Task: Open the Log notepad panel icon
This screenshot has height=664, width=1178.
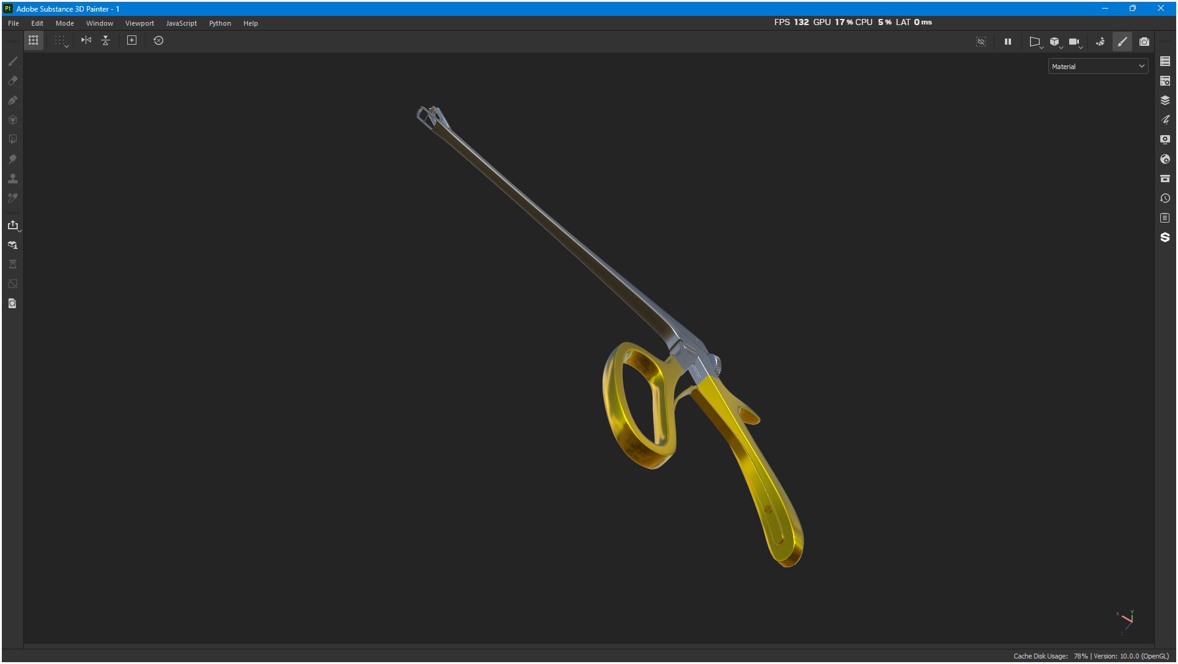Action: (x=1165, y=218)
